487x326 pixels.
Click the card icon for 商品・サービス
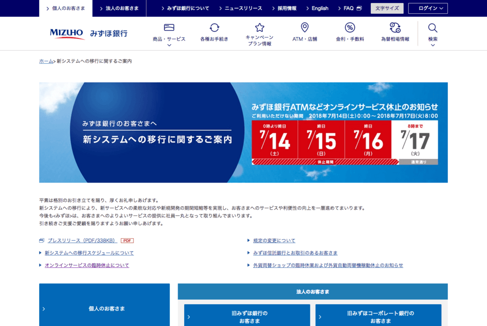tap(169, 27)
